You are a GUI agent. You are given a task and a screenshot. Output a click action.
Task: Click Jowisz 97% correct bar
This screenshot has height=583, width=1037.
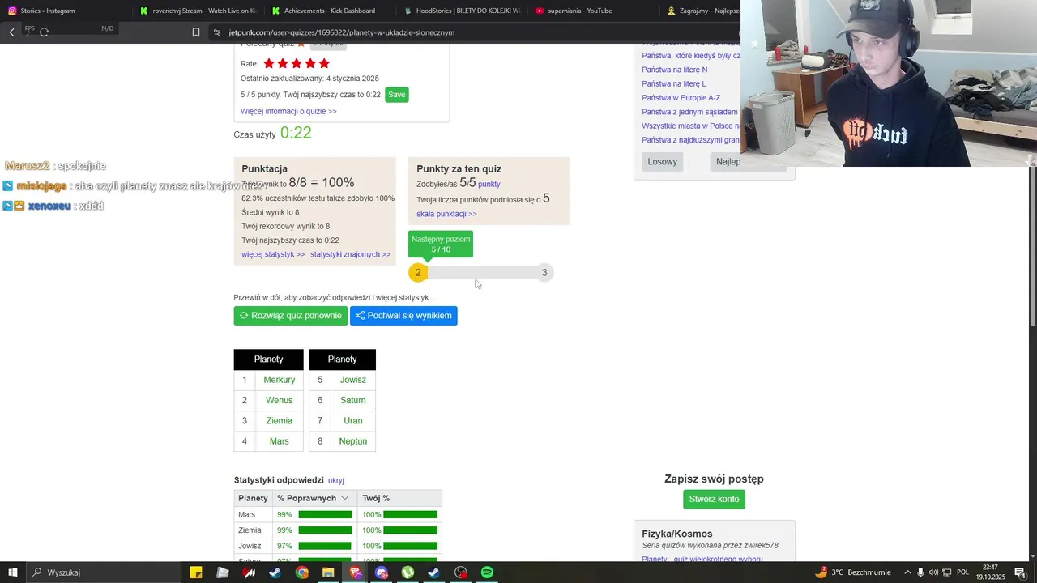pos(325,546)
